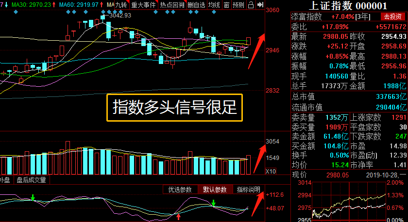Image resolution: width=408 pixels, height=222 pixels.
Task: Open the 热点回溯 hotspot review
Action: pos(172,5)
